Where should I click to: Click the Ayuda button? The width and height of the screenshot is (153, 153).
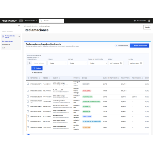[147, 27]
